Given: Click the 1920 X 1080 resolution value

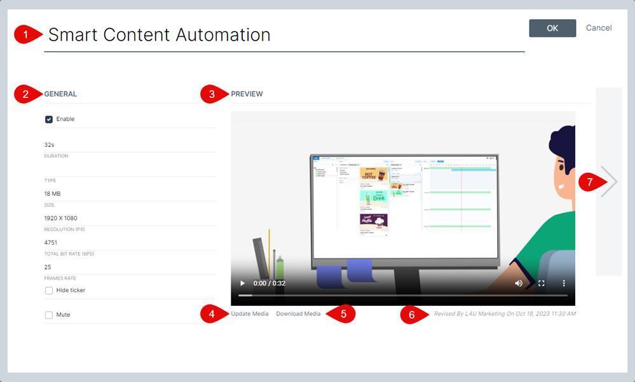Looking at the screenshot, I should pos(61,218).
